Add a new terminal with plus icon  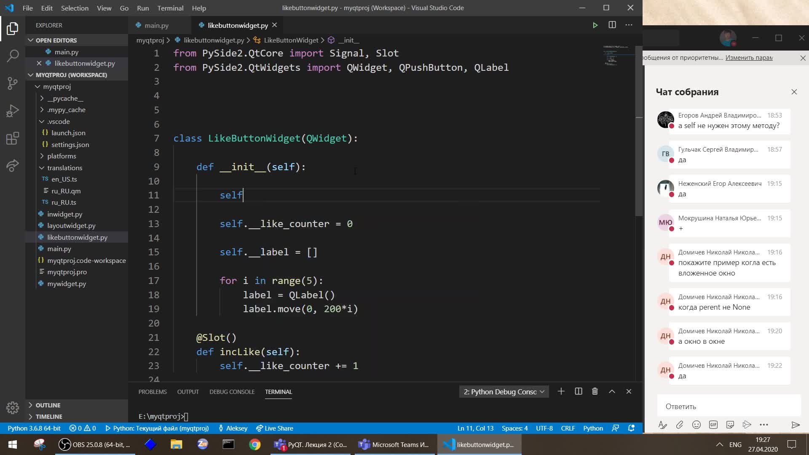click(561, 391)
